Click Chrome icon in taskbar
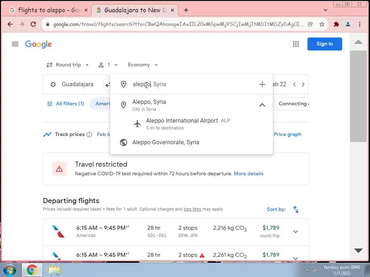370x277 pixels. [32, 270]
